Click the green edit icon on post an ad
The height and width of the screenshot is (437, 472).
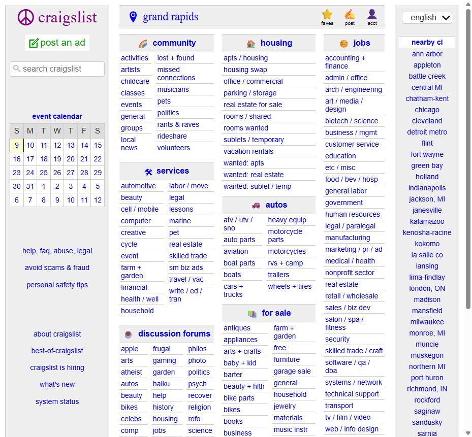(x=34, y=43)
